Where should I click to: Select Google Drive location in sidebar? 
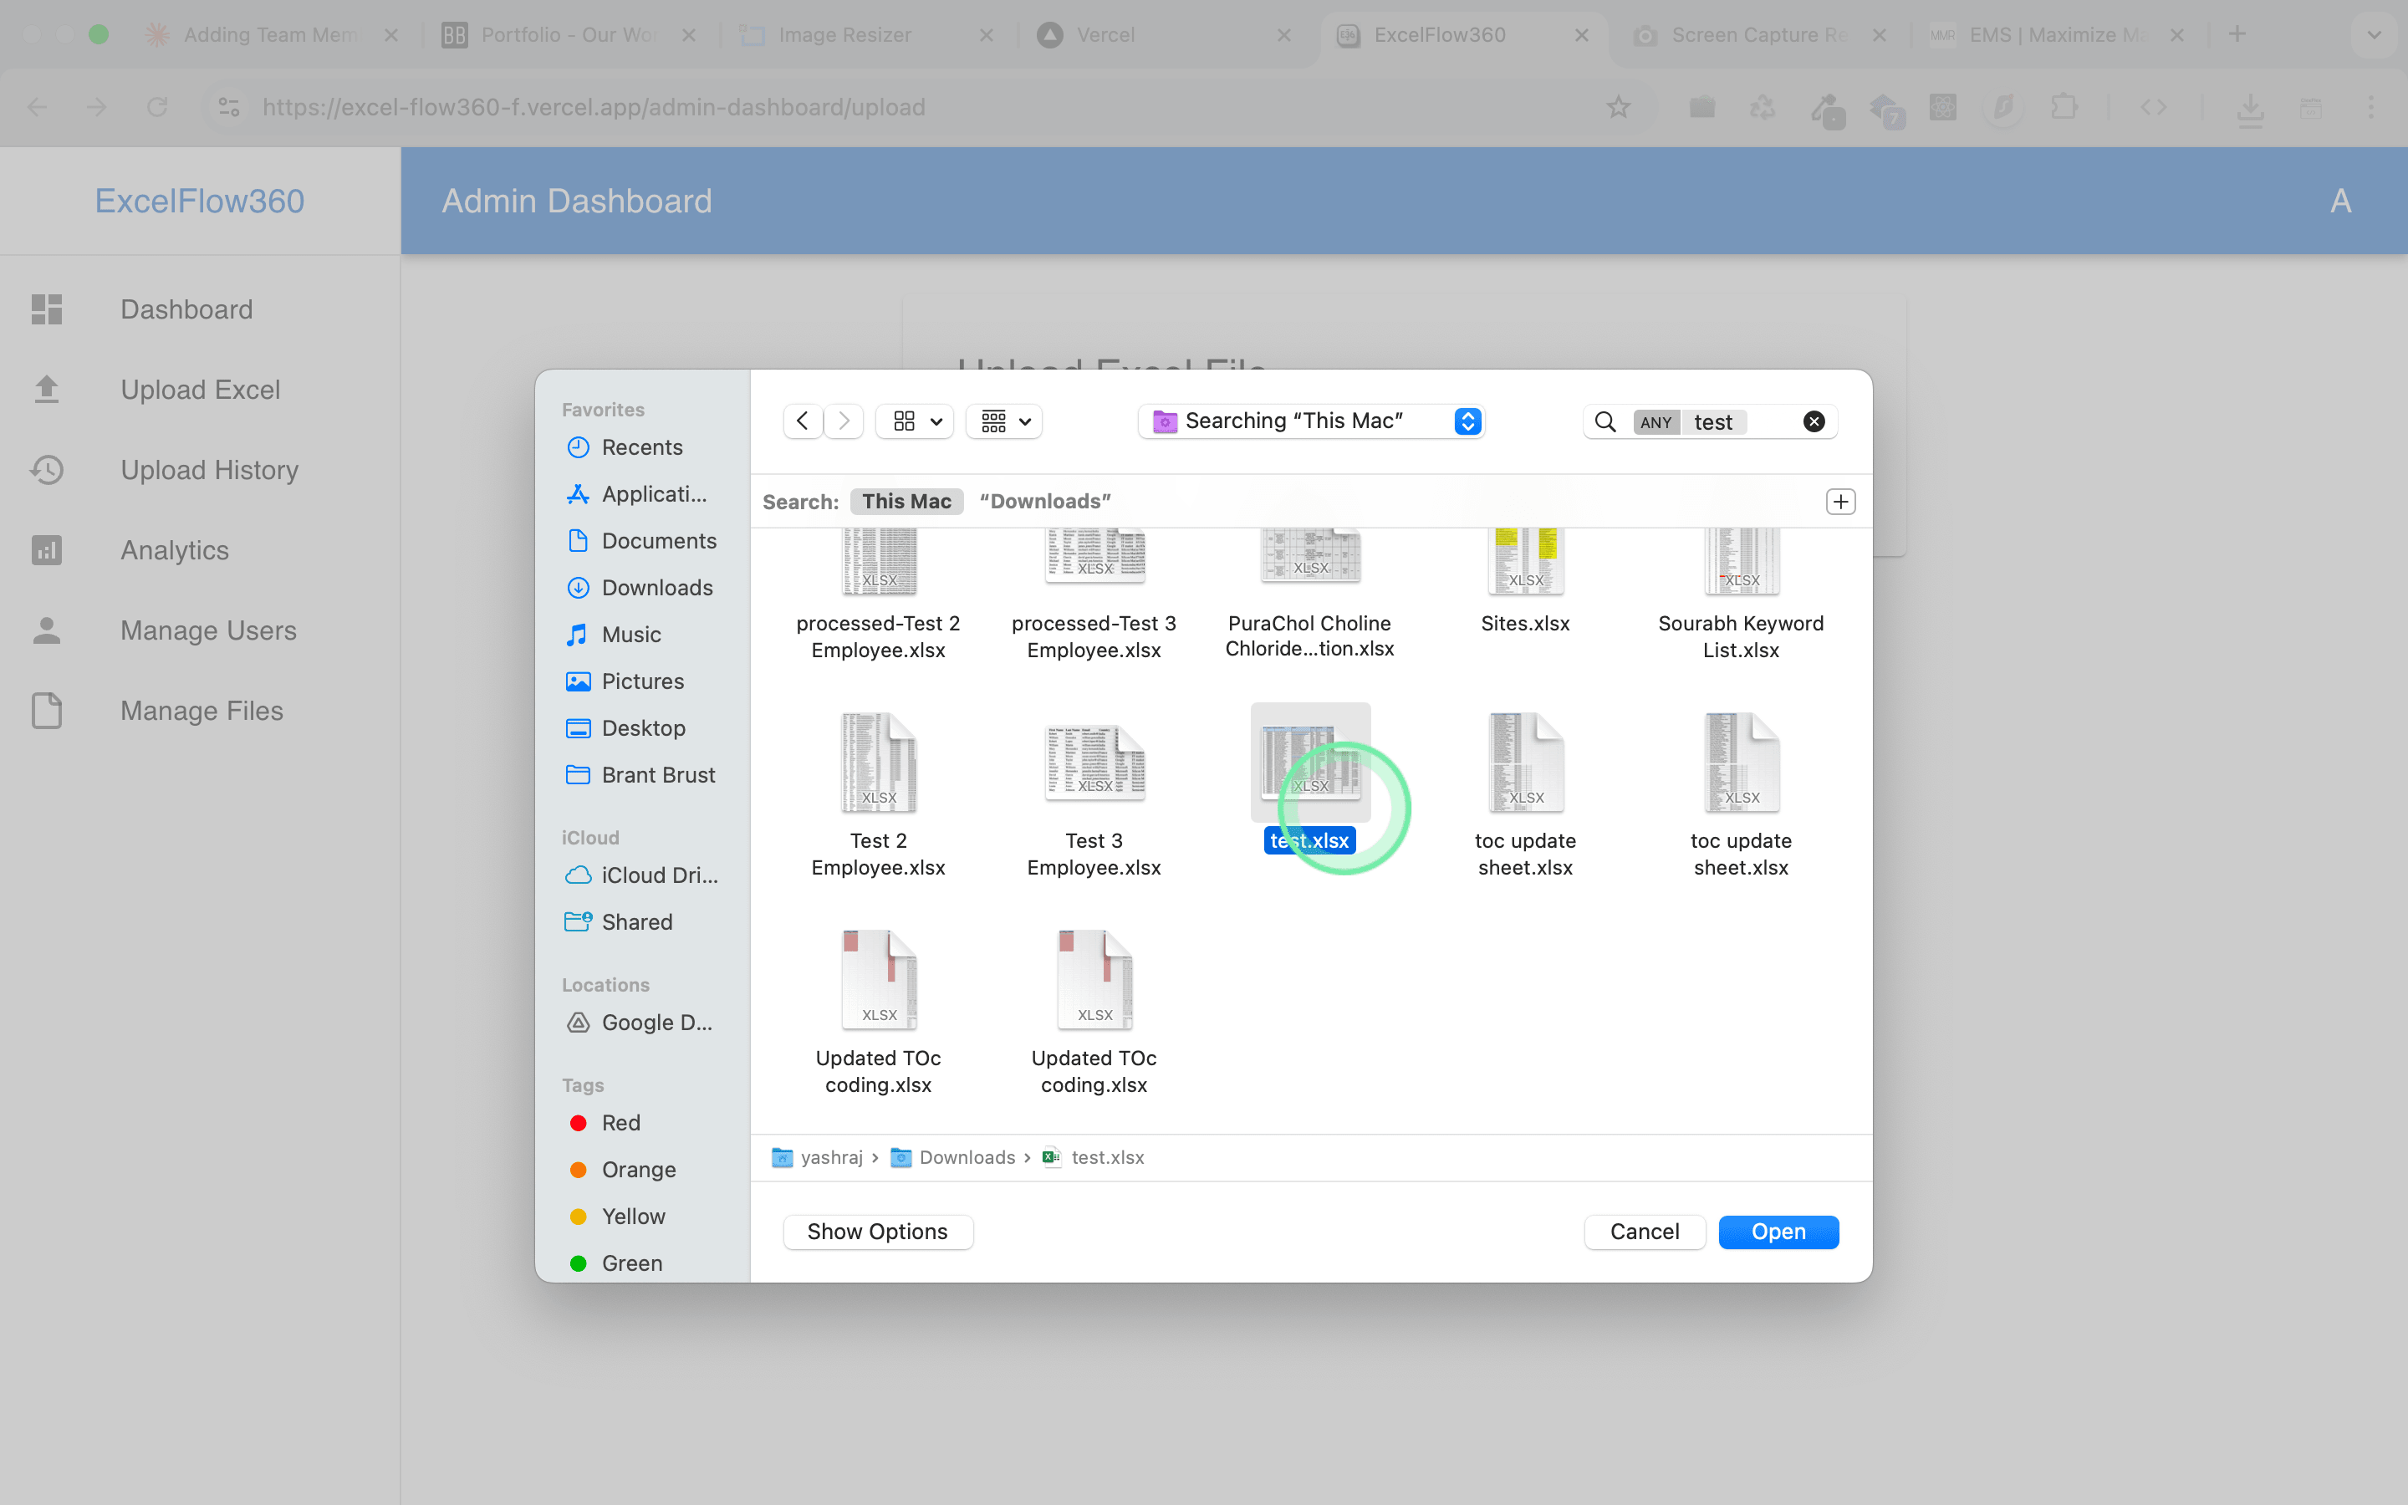[655, 1023]
